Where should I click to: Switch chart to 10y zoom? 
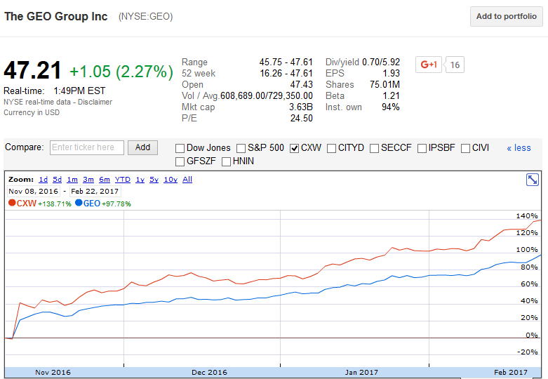pos(171,180)
